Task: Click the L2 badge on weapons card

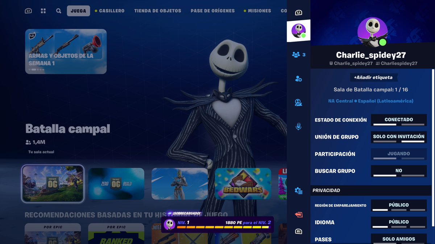Action: tap(32, 36)
